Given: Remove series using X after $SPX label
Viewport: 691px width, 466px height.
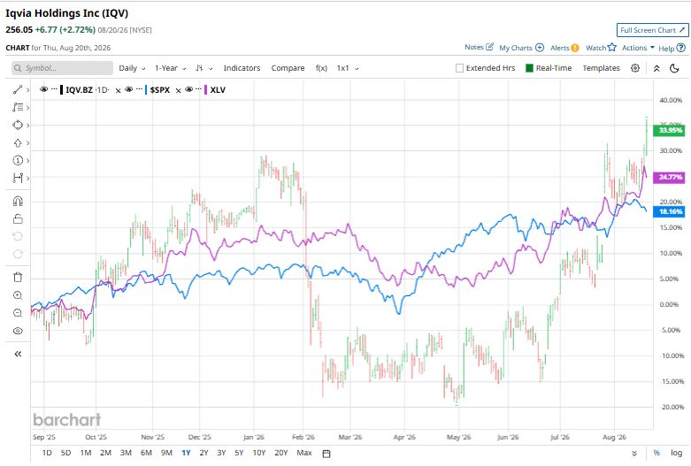Looking at the screenshot, I should tap(178, 90).
